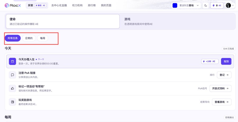This screenshot has width=238, height=122.
Task: Click the RocX logo
Action: point(13,6)
